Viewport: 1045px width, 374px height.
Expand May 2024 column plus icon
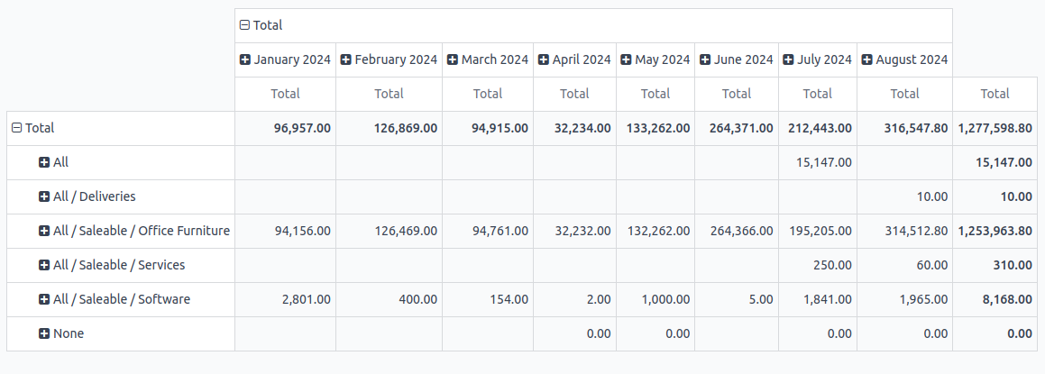tap(626, 59)
